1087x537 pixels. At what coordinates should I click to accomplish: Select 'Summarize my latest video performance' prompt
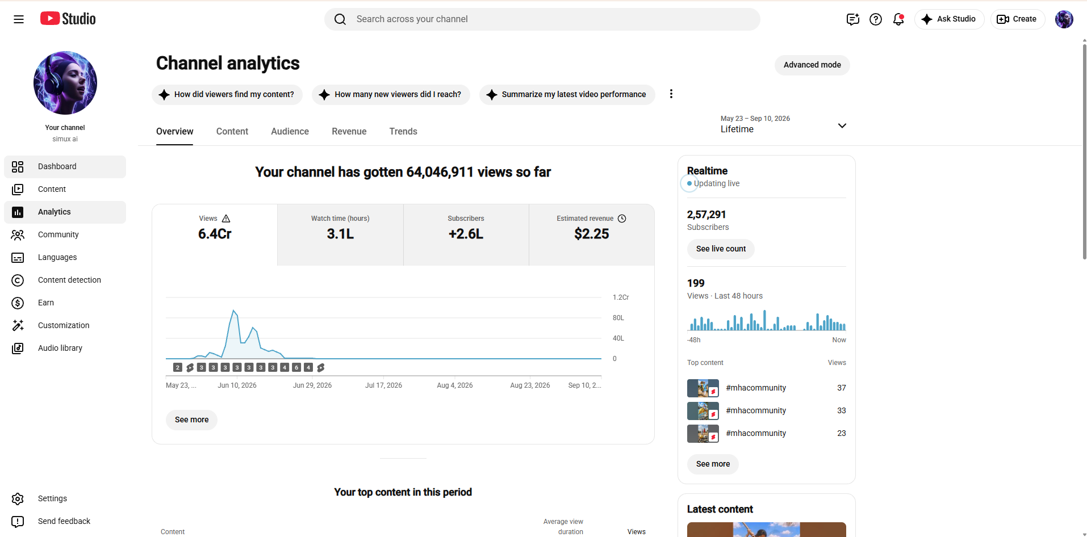[567, 94]
